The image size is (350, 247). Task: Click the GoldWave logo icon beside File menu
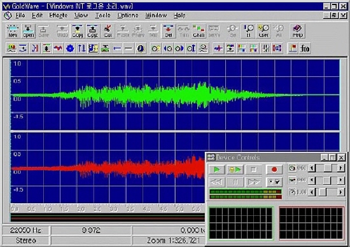[8, 15]
